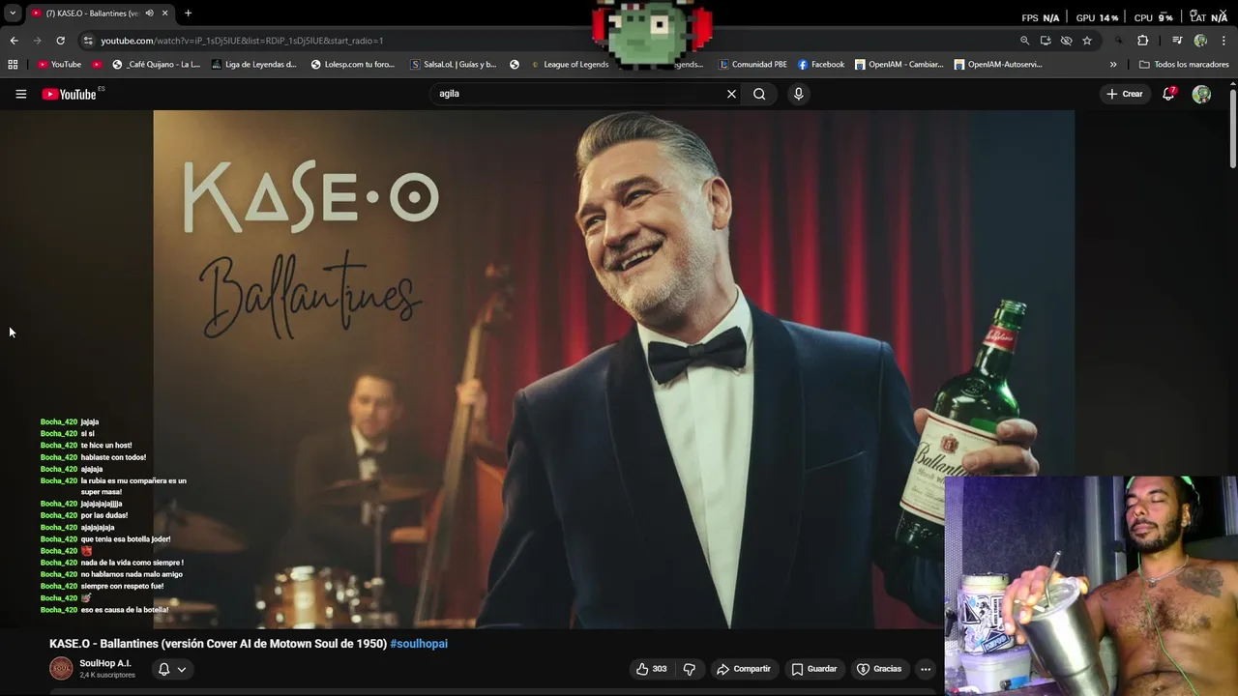
Task: Open the Extensions puzzle icon
Action: pos(1142,41)
